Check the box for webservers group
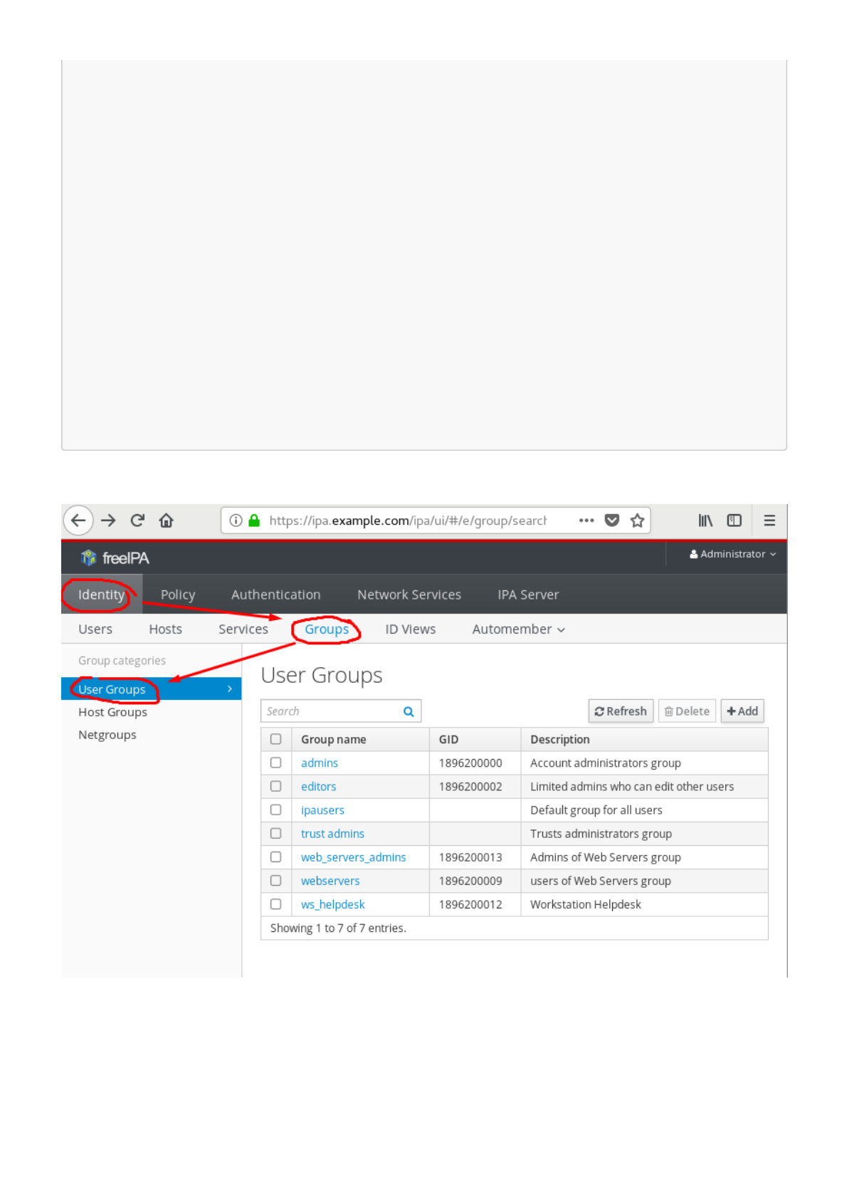The height and width of the screenshot is (1199, 847). 276,881
